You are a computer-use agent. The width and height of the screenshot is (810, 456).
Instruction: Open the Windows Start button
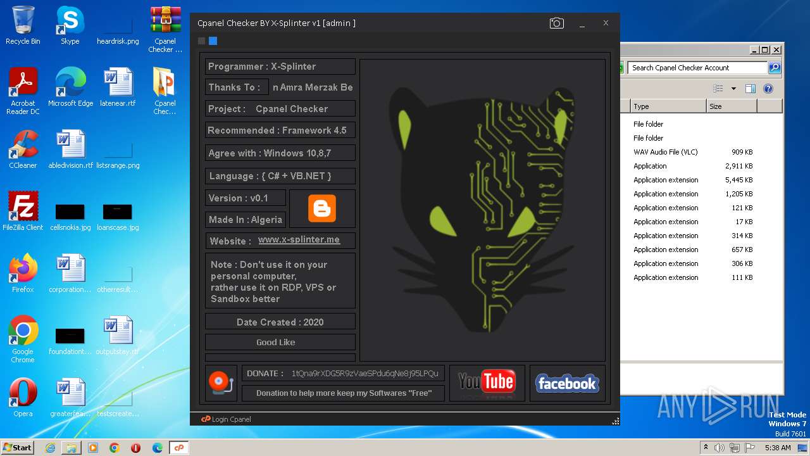17,447
